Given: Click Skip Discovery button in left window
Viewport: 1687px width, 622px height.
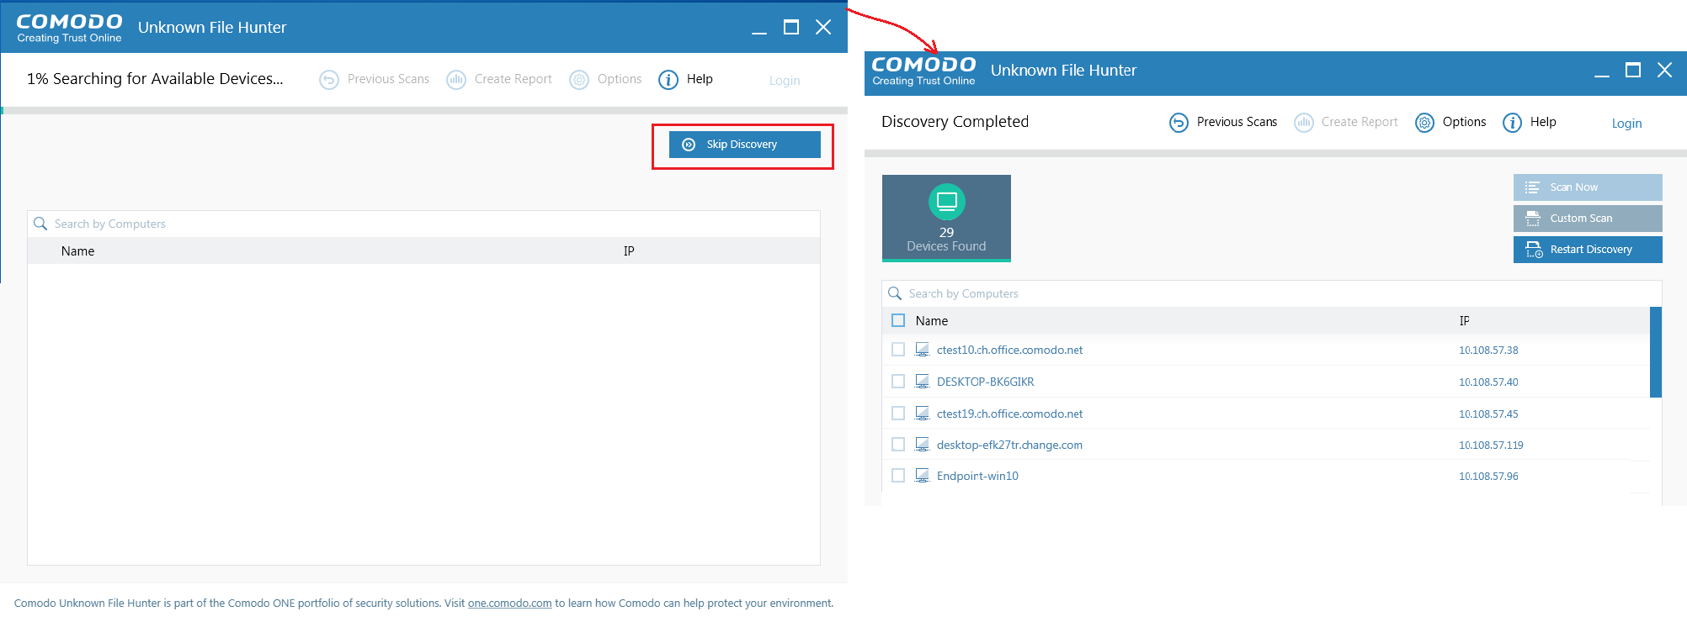Looking at the screenshot, I should coord(744,145).
